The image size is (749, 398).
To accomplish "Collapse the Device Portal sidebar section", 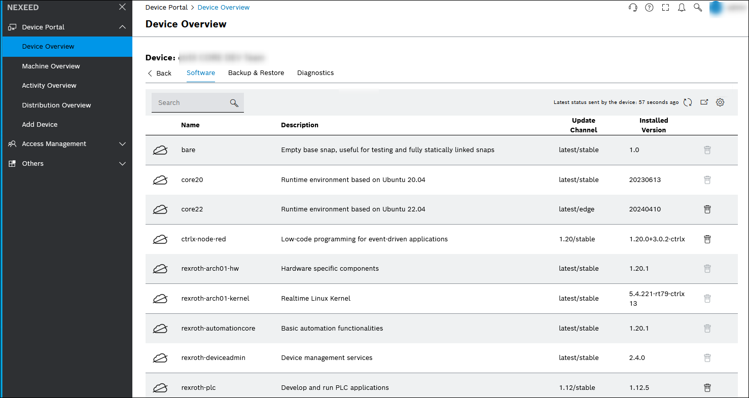I will pyautogui.click(x=122, y=27).
